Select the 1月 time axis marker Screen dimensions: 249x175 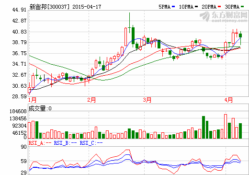(33, 100)
